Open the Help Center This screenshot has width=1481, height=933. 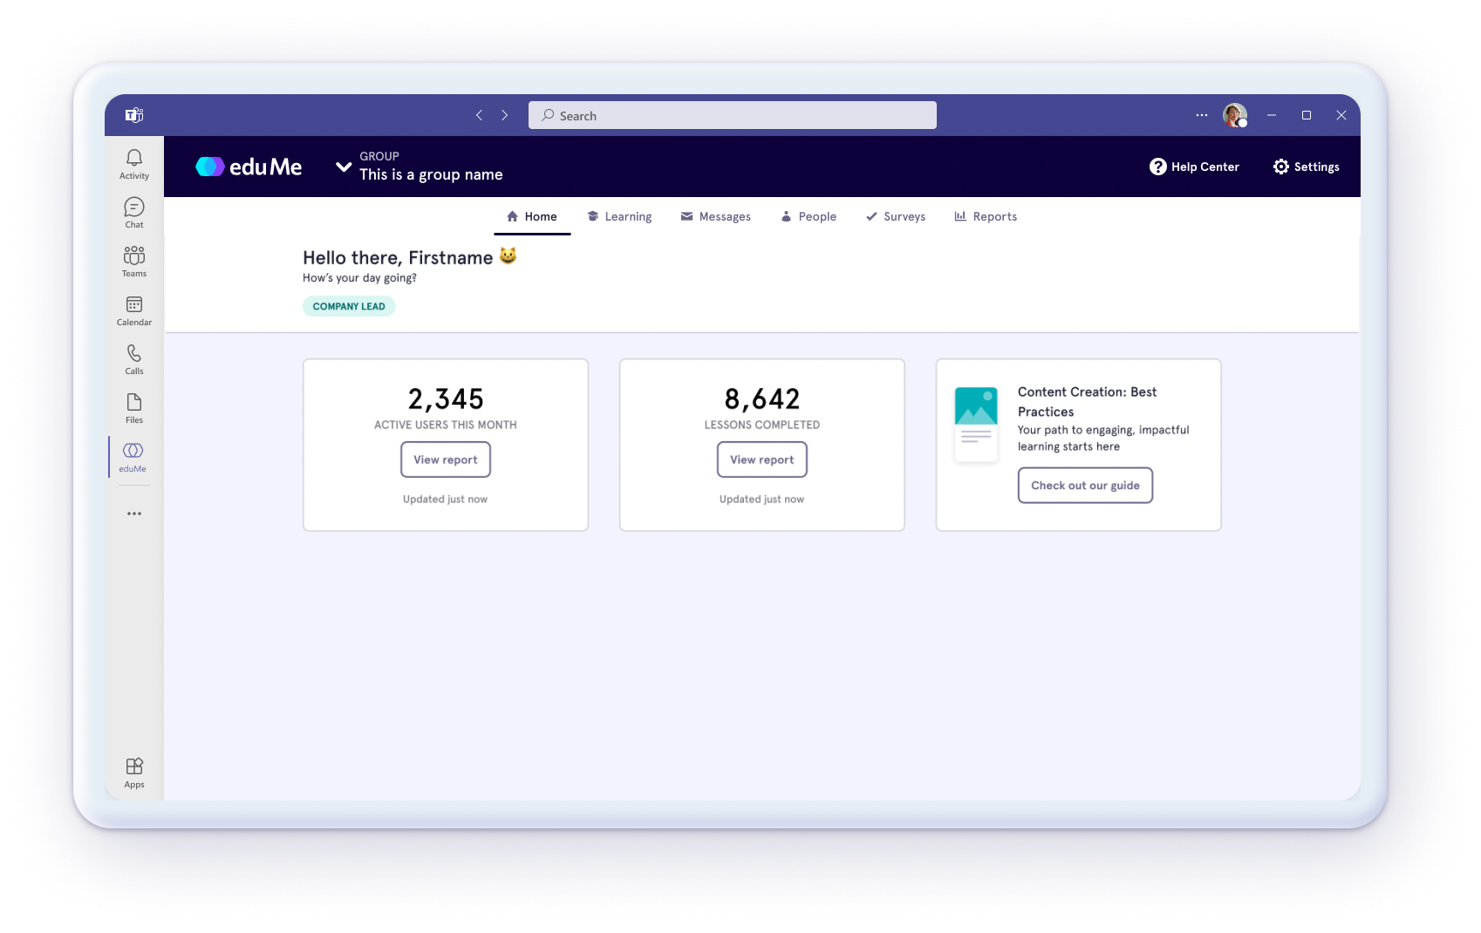(1194, 167)
